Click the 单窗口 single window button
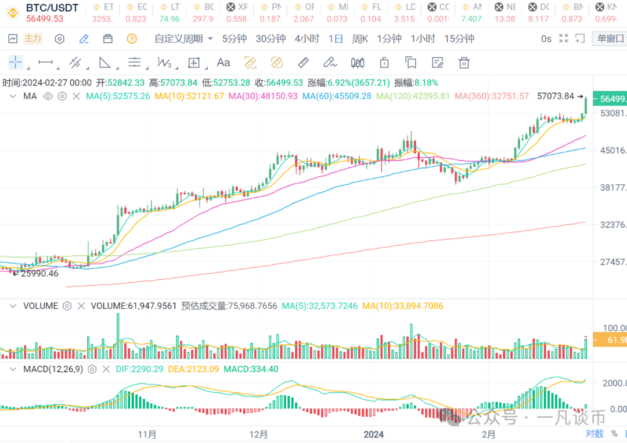Image resolution: width=627 pixels, height=443 pixels. (610, 39)
